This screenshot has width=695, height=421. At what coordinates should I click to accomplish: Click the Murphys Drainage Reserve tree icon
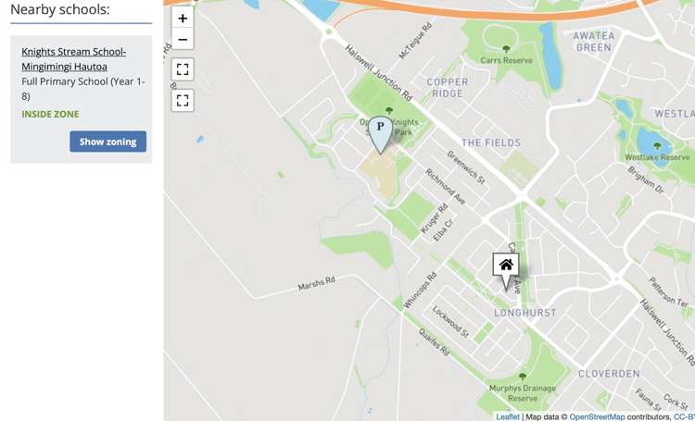pyautogui.click(x=523, y=377)
